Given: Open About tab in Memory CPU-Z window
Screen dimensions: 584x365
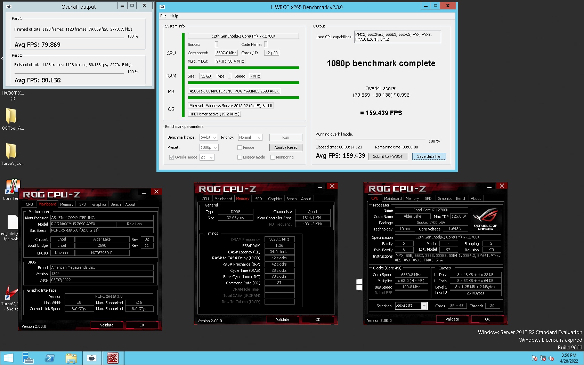Looking at the screenshot, I should tap(306, 199).
